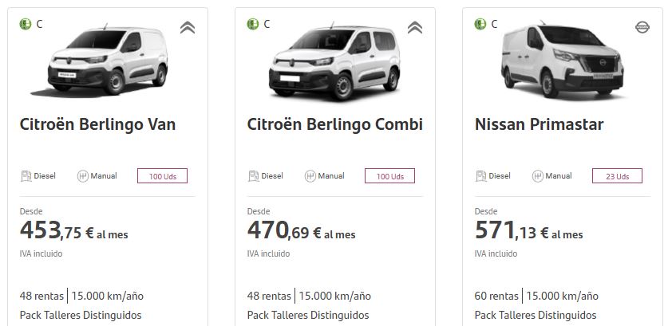
Task: Click the Citroën logo on Berlingo Combi card
Action: click(x=415, y=28)
